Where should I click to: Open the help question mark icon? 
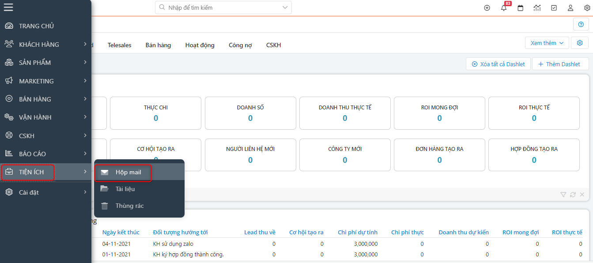click(x=581, y=24)
